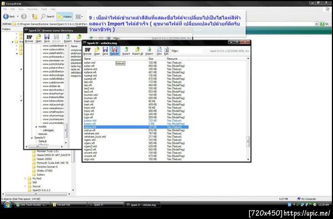Switch to Spark IV - vehicles.img taskbar button
Viewport: 333px width, 219px height.
click(142, 205)
